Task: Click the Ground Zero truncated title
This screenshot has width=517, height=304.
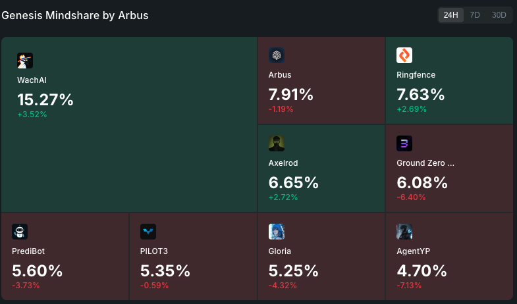Action: click(x=425, y=163)
